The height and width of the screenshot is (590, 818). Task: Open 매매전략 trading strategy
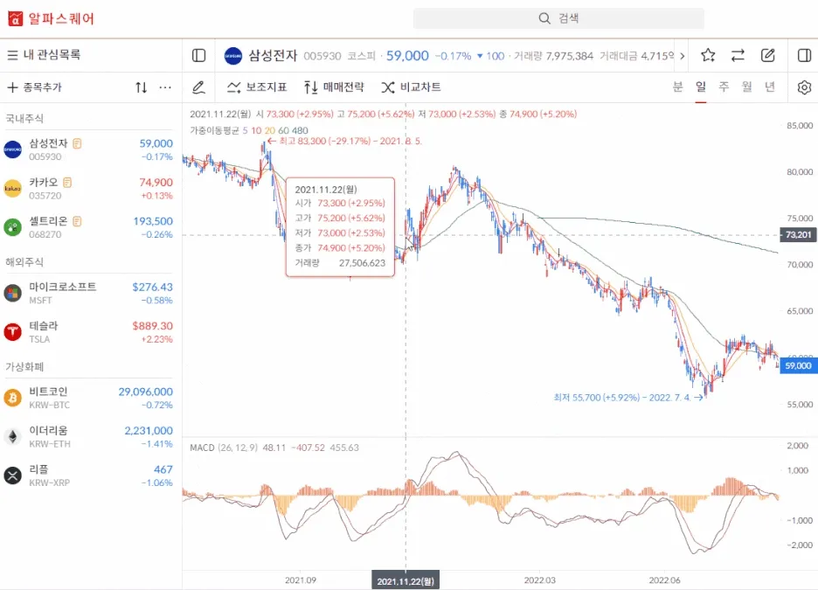[334, 87]
